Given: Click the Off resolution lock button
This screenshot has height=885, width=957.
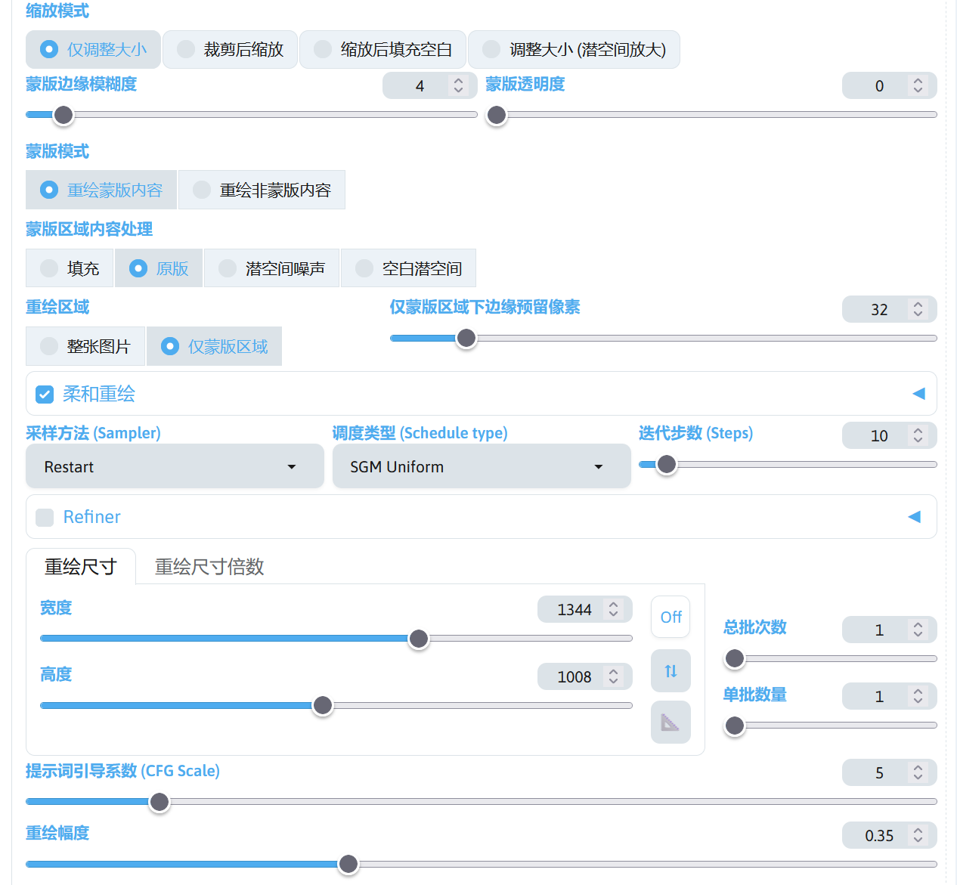Looking at the screenshot, I should pos(671,617).
